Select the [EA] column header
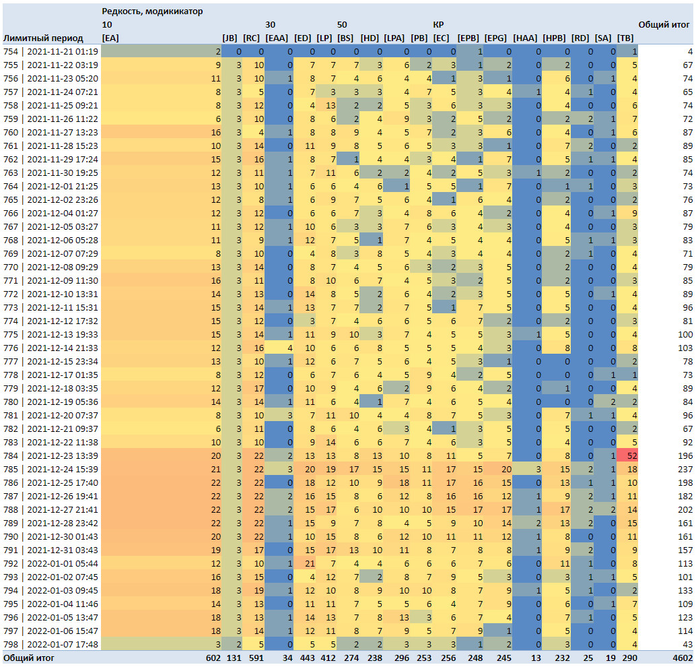This screenshot has height=667, width=698. 110,38
